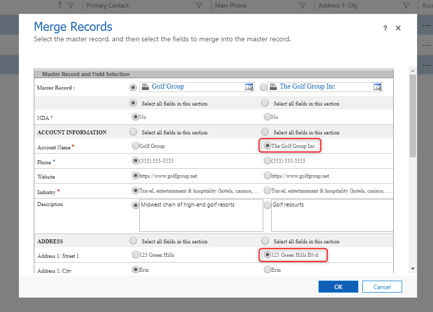
Task: Click sort arrow in background grid header
Action: point(60,5)
